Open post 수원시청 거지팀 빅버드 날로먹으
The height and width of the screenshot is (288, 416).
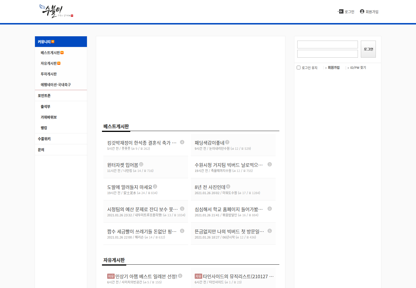pos(229,165)
